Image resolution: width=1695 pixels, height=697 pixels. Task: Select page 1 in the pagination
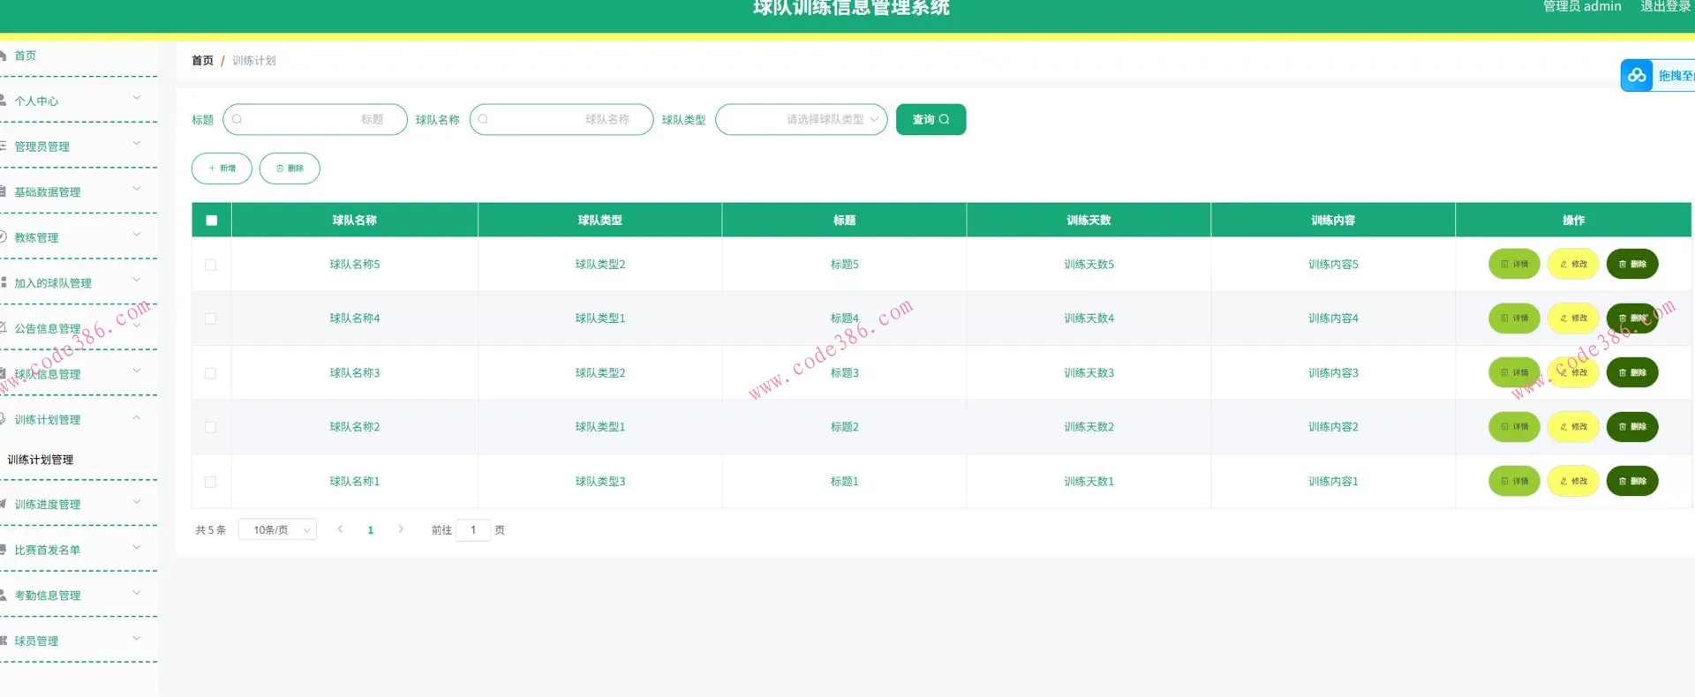(x=371, y=530)
